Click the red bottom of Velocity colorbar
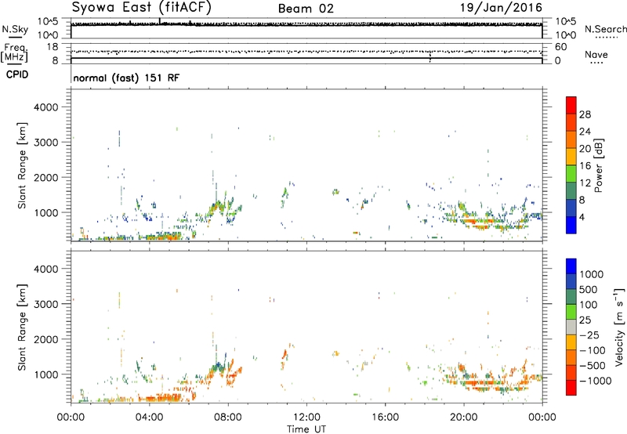The width and height of the screenshot is (627, 434). (571, 388)
